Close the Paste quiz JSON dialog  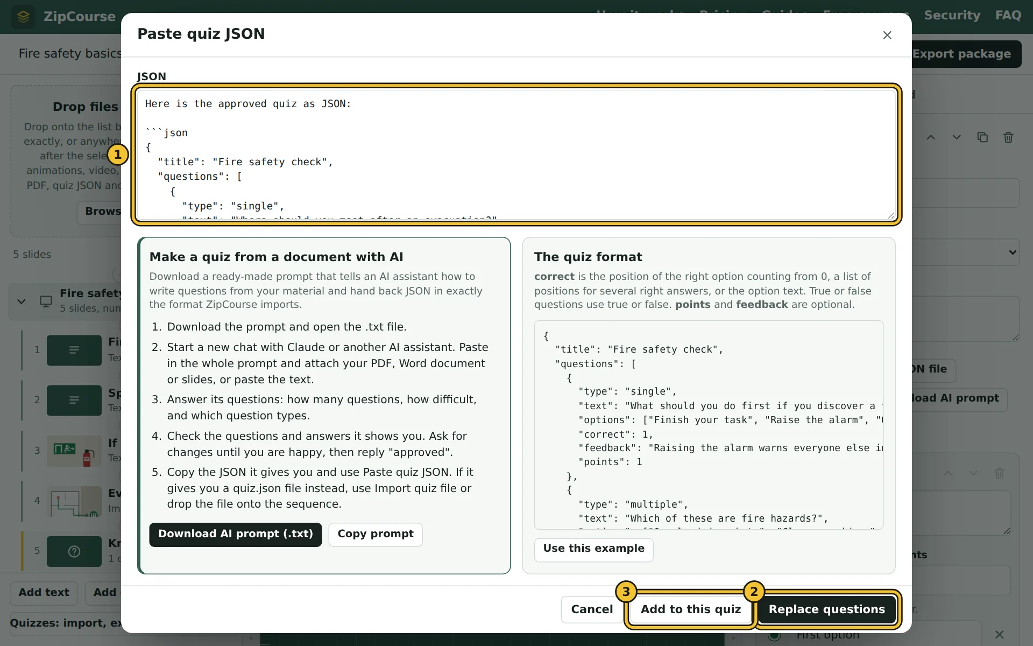(x=887, y=35)
